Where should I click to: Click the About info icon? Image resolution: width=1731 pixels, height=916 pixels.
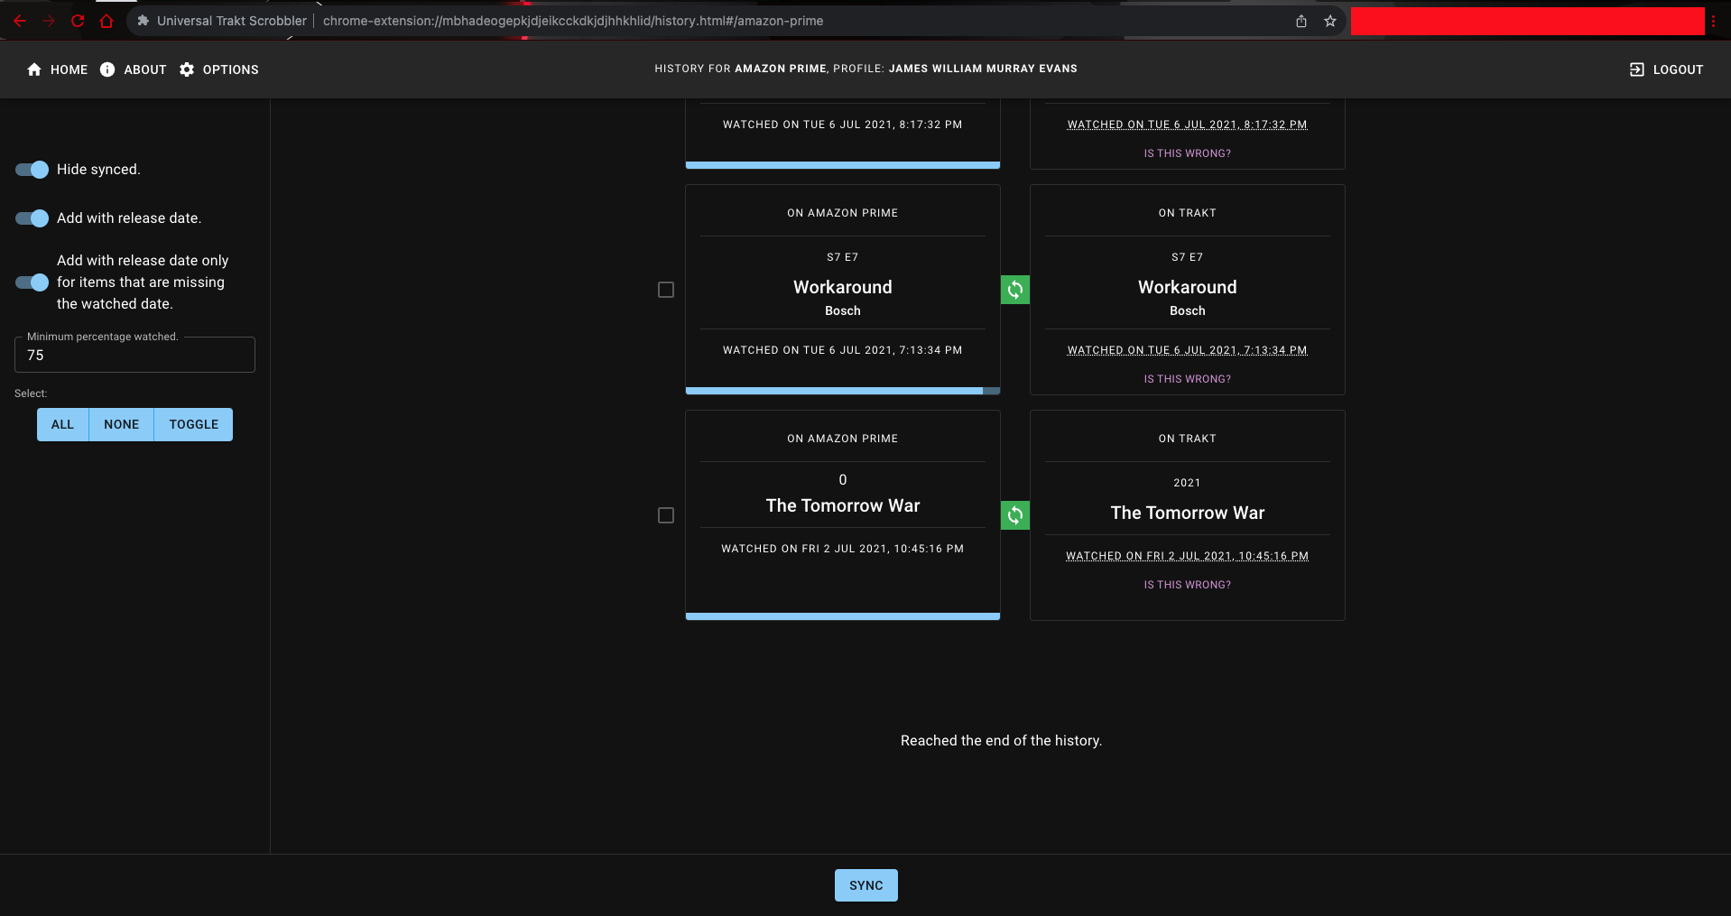(107, 69)
